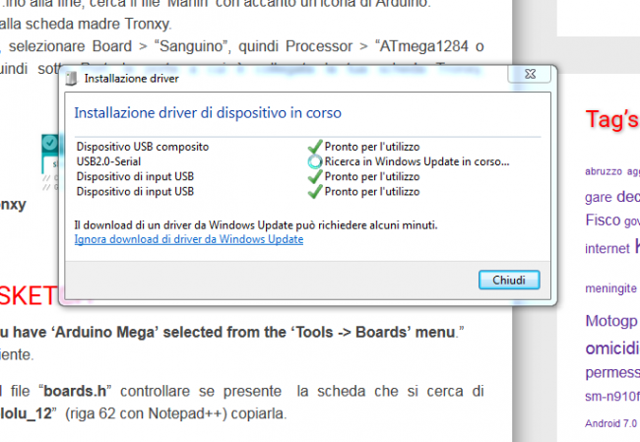Open the 'omicidi' tag link
Viewport: 640px width, 442px height.
pyautogui.click(x=611, y=348)
